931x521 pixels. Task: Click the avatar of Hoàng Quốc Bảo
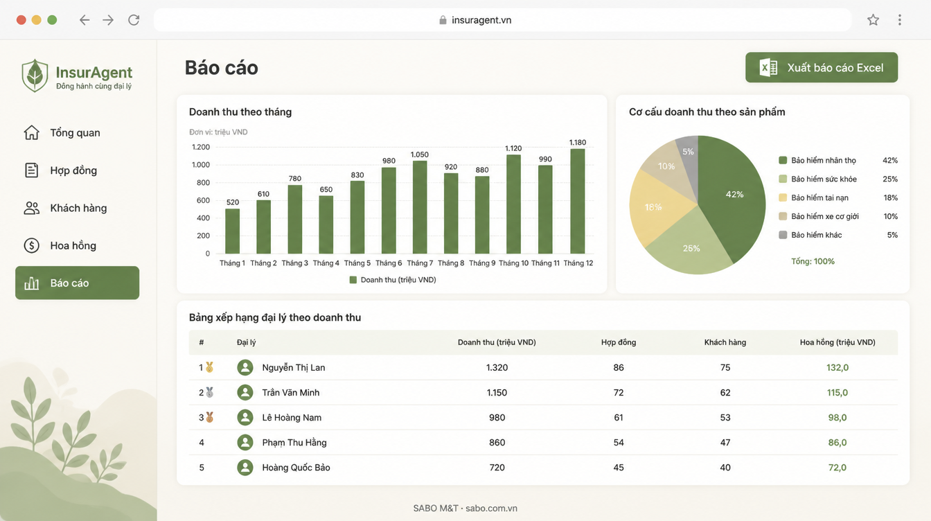(245, 467)
